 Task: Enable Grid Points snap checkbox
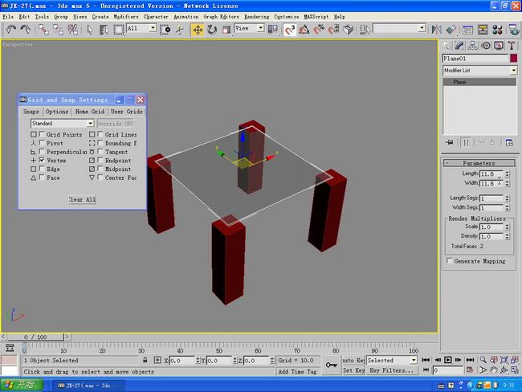point(42,134)
